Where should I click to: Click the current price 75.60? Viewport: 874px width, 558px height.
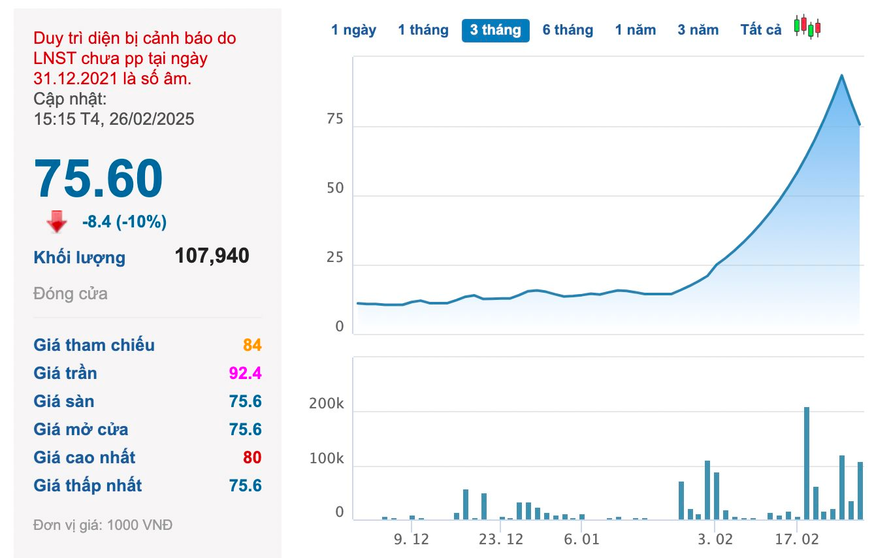(x=98, y=178)
